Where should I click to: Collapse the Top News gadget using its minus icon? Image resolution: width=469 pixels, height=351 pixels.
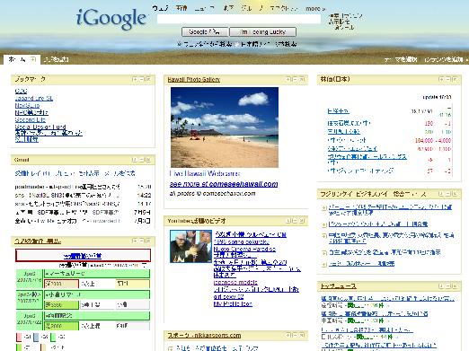448,286
